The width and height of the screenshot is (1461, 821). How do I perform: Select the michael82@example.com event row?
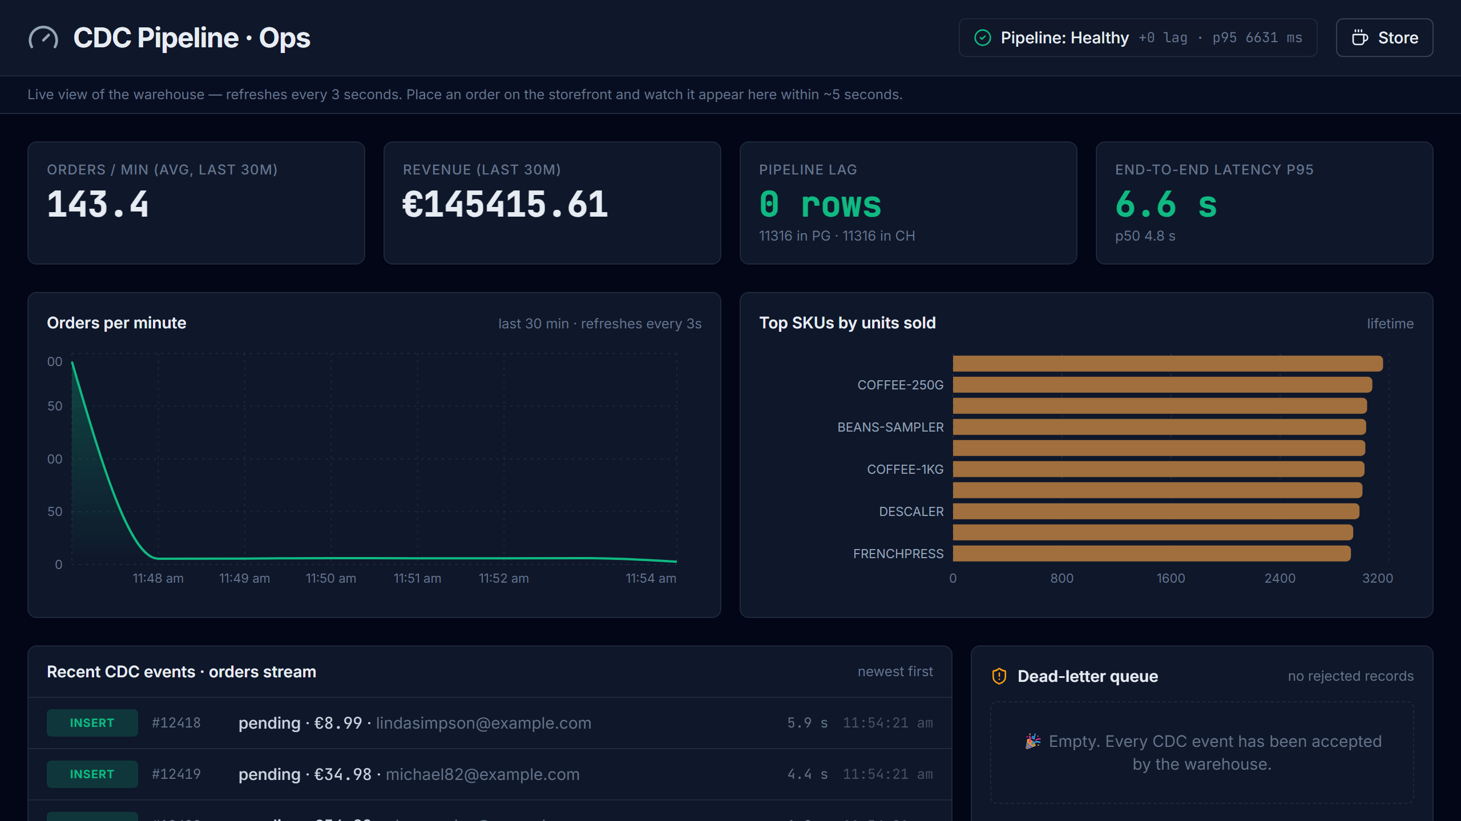click(490, 774)
